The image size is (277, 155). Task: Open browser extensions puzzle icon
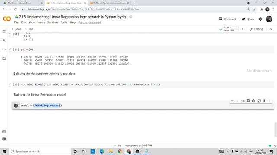261,9
